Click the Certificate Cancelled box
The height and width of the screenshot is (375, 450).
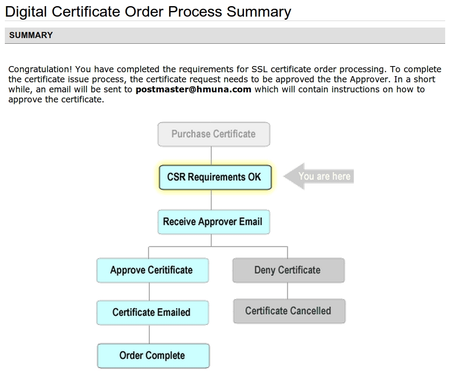289,311
